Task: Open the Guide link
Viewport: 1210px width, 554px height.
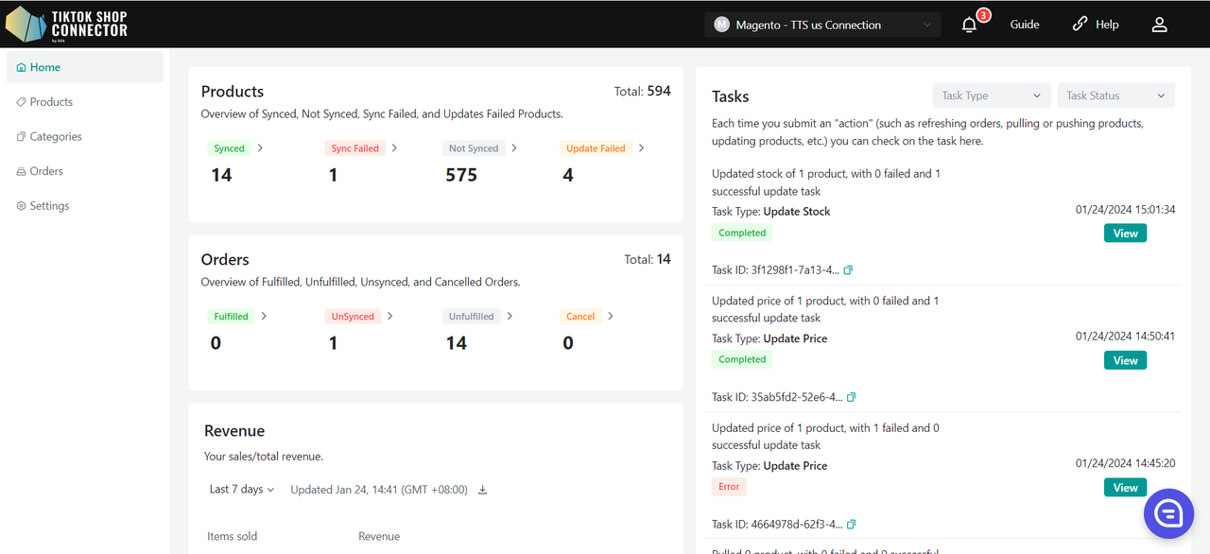Action: [1024, 26]
